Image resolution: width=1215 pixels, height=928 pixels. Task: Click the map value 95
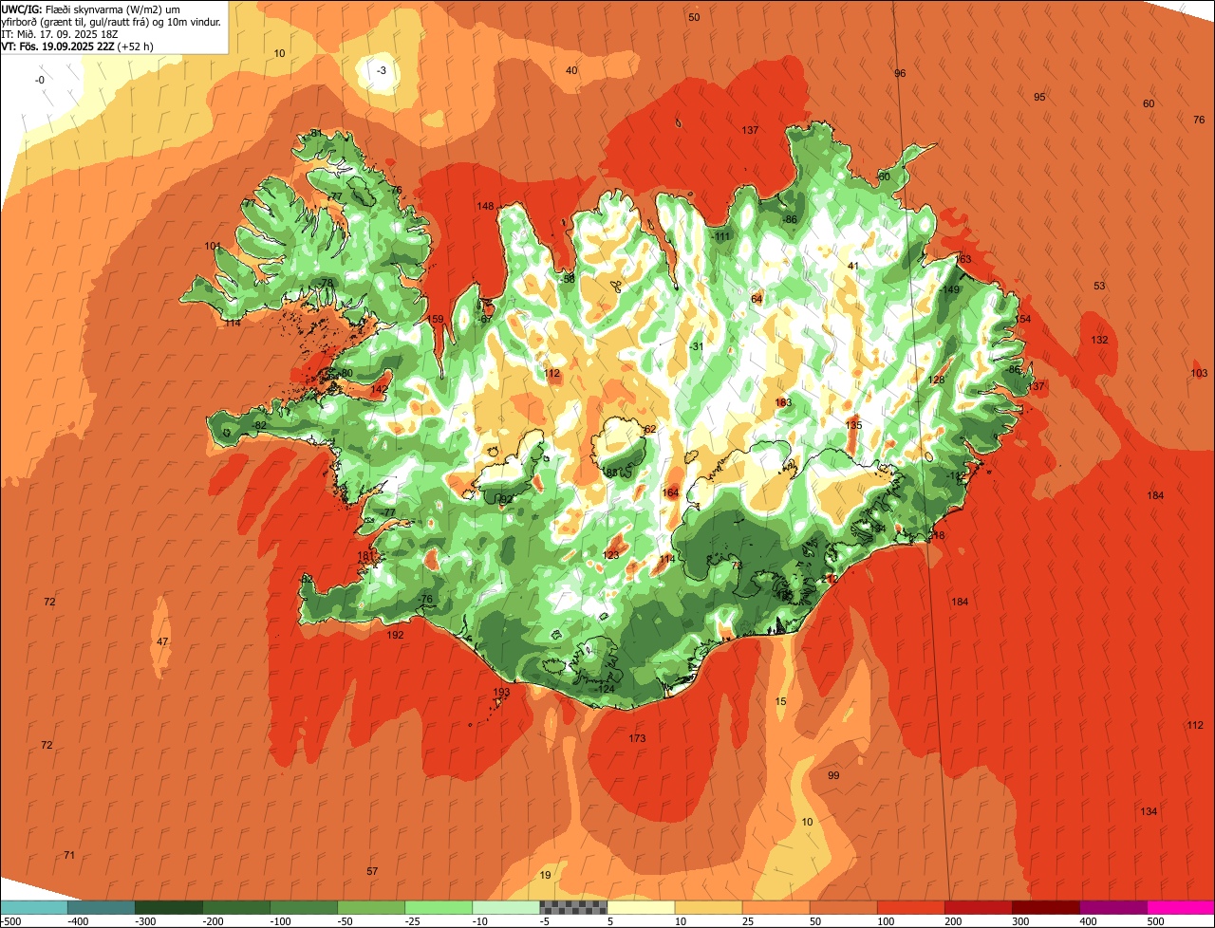pos(1039,97)
